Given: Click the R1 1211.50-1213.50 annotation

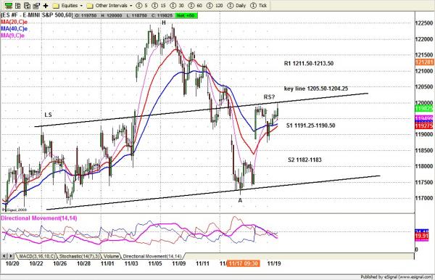Looking at the screenshot, I should pos(309,64).
